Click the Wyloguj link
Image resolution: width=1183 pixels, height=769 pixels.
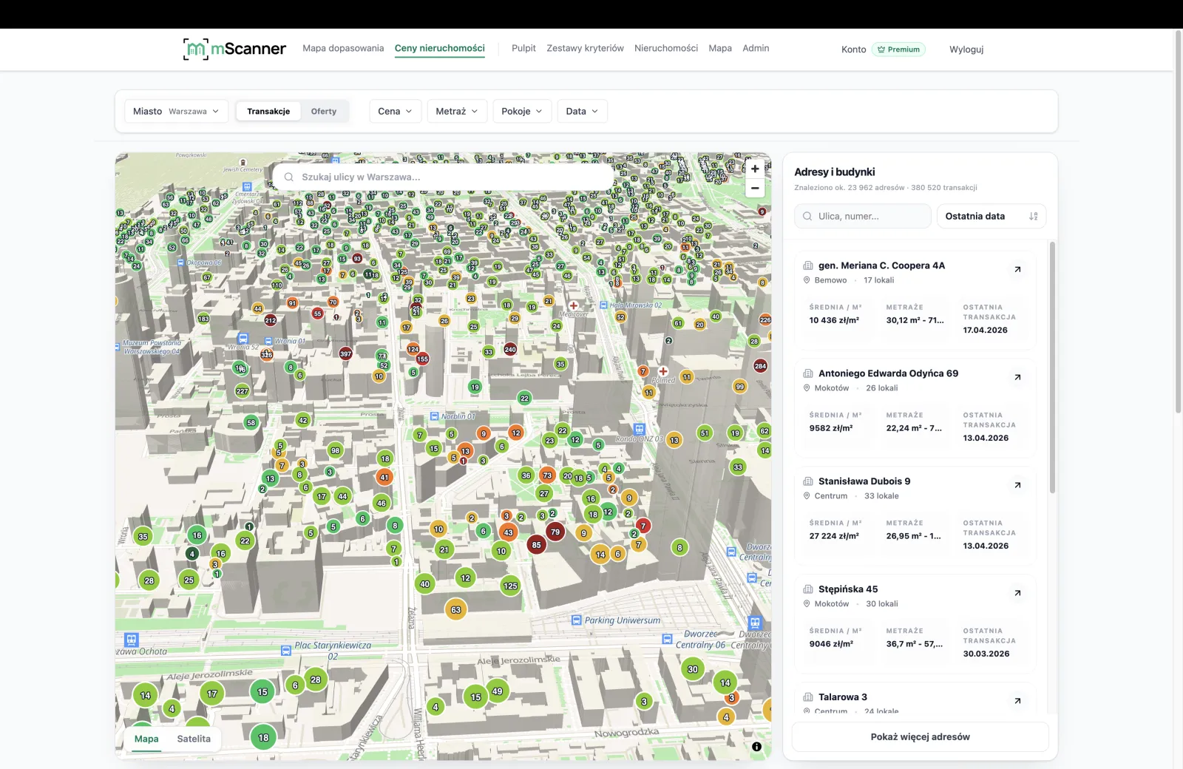[966, 50]
